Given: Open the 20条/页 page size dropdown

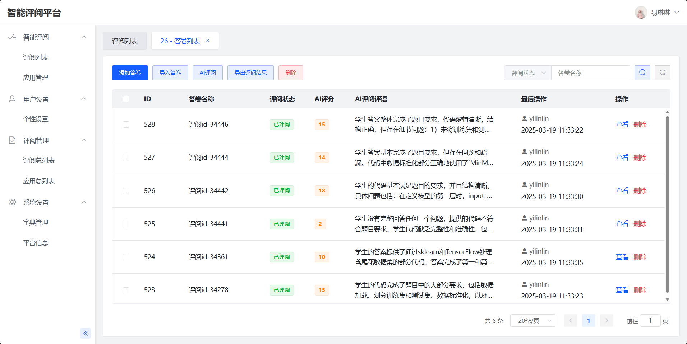Looking at the screenshot, I should pos(532,321).
